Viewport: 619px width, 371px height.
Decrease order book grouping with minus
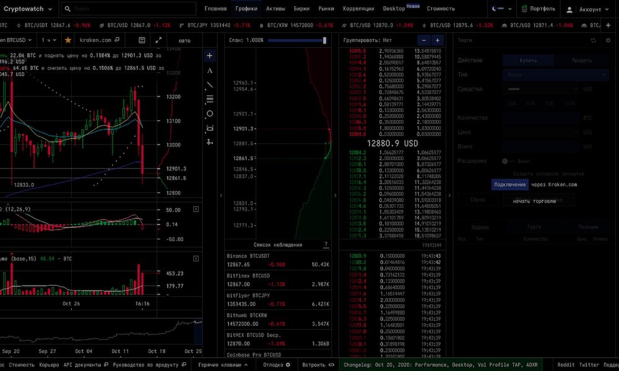423,40
